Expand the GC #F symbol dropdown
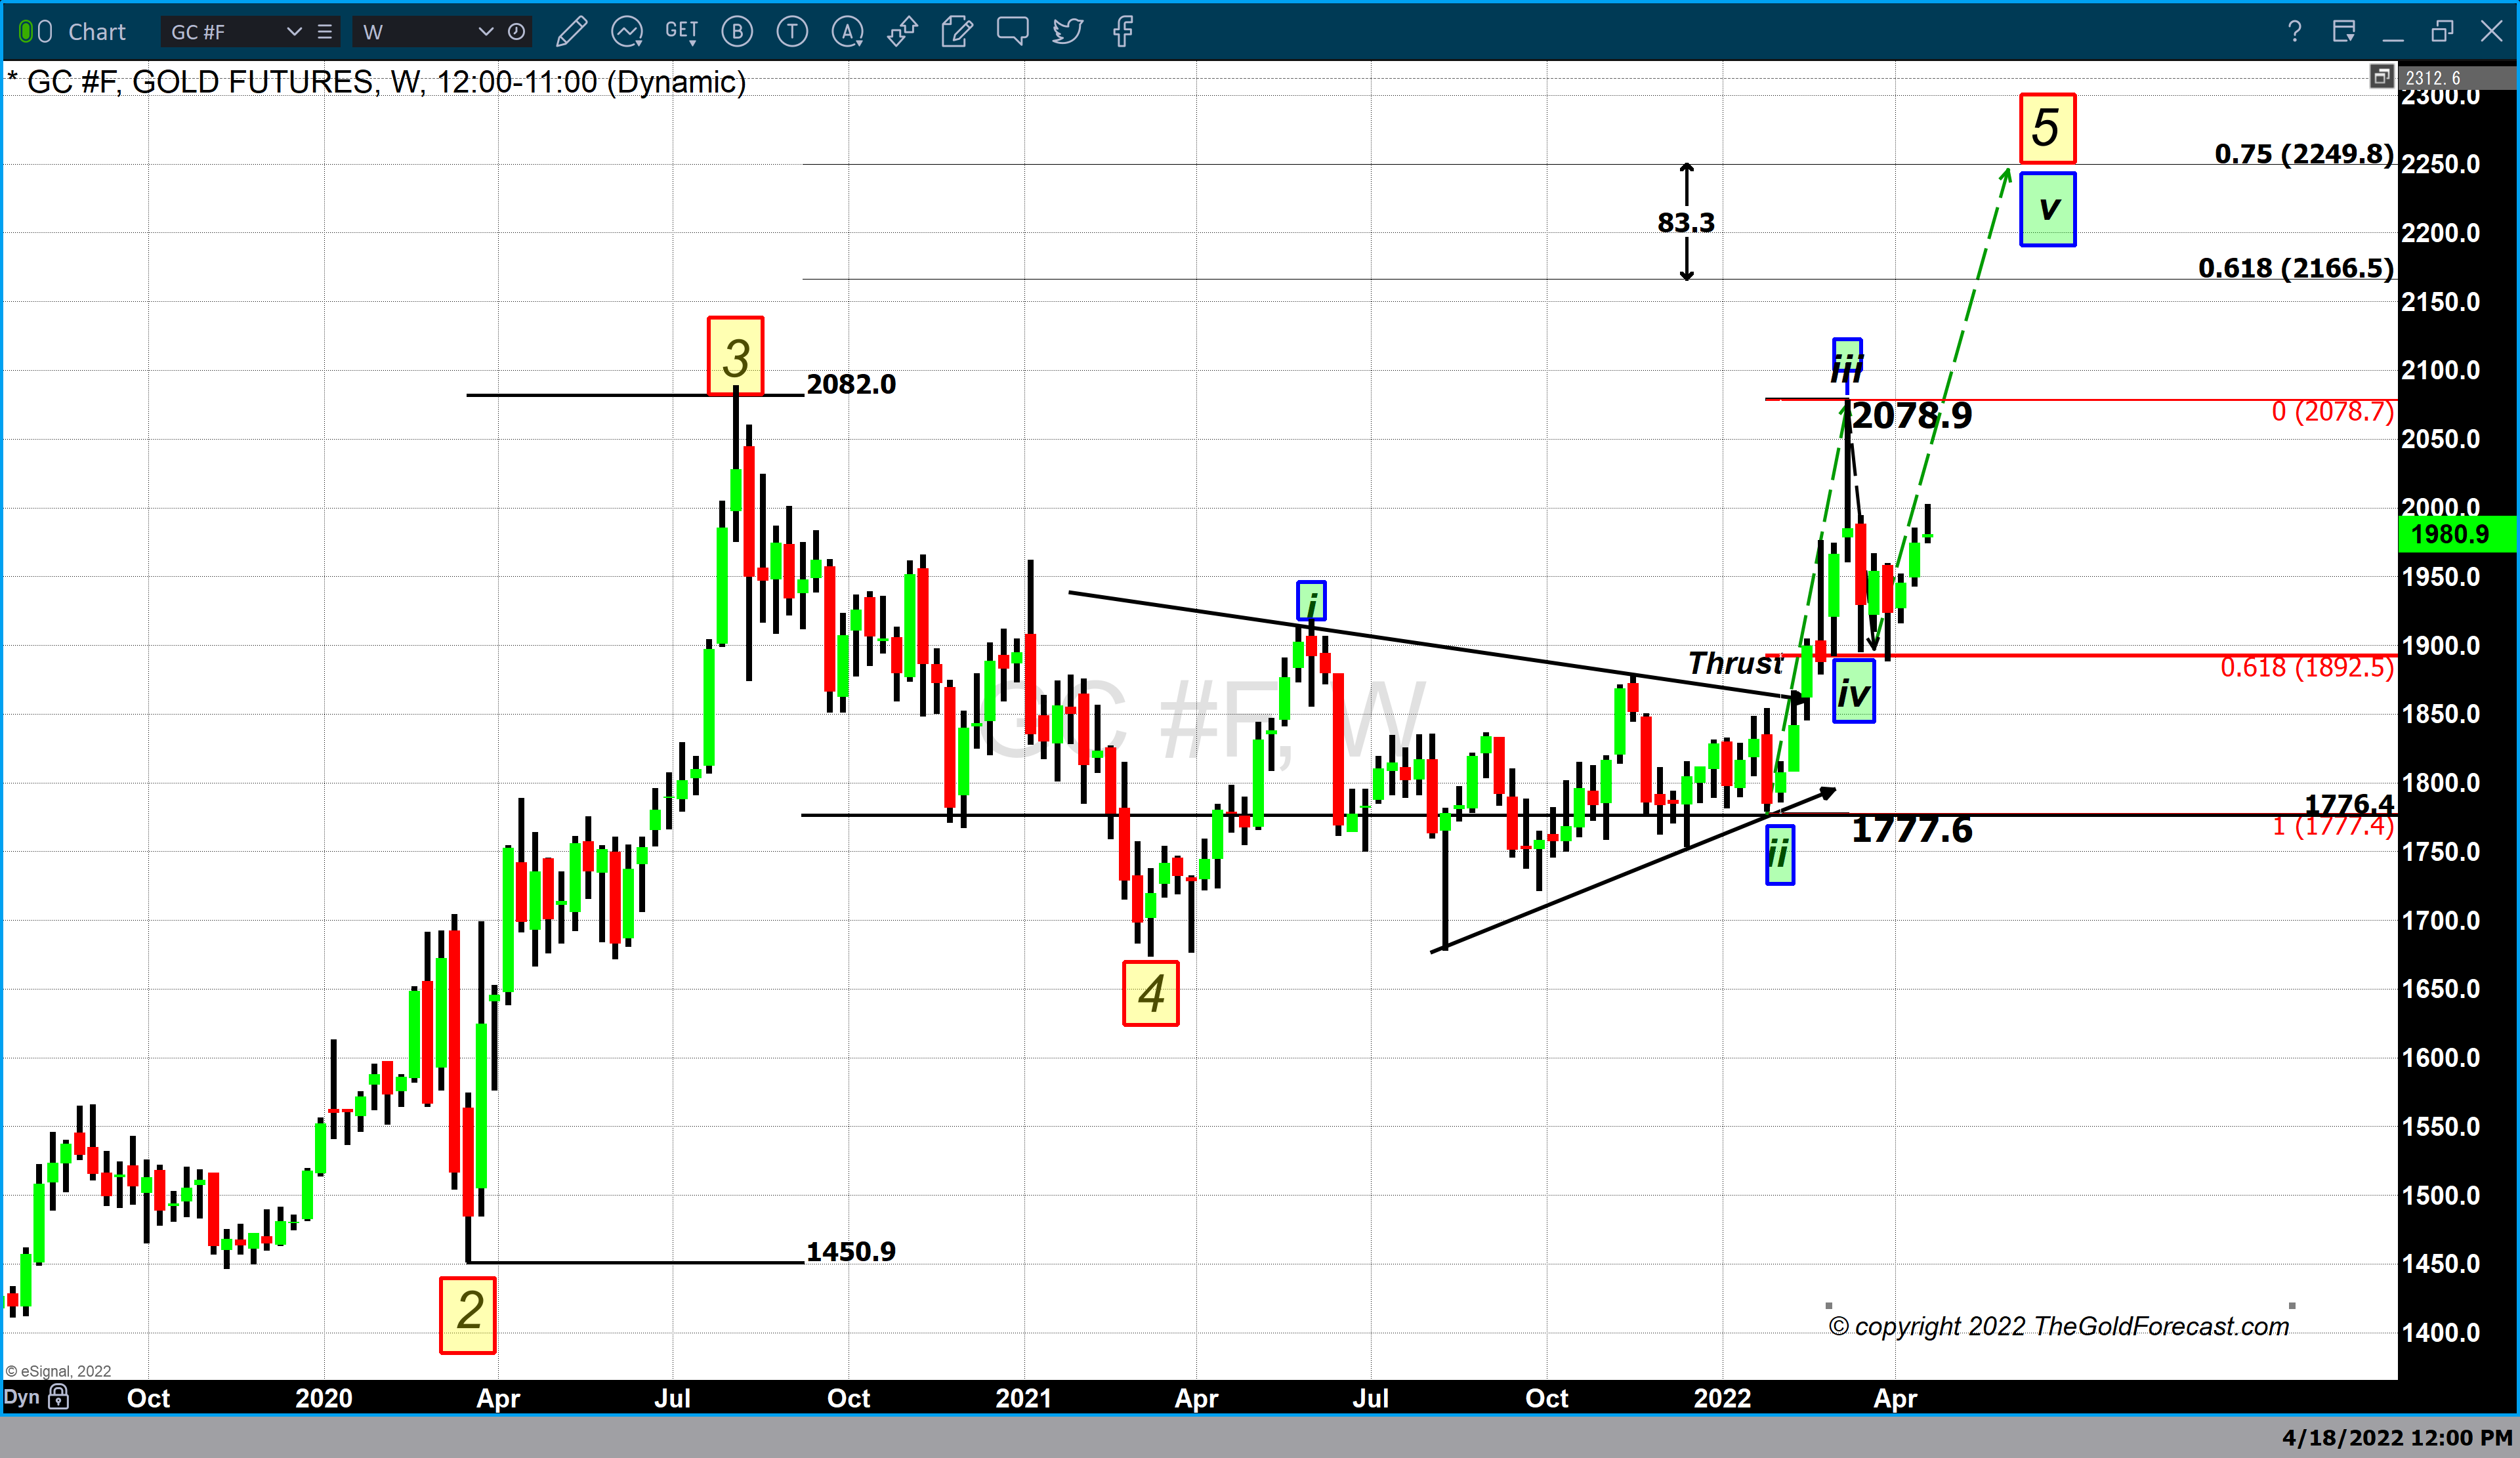The image size is (2520, 1458). point(294,32)
